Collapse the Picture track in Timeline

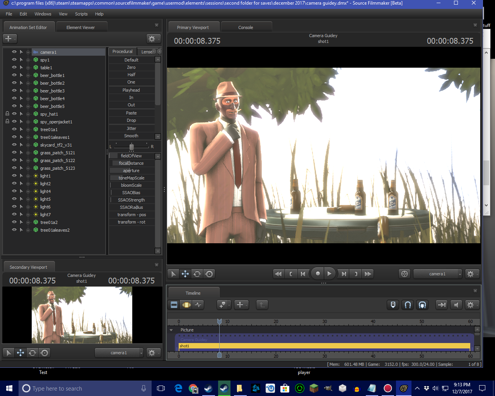[171, 330]
